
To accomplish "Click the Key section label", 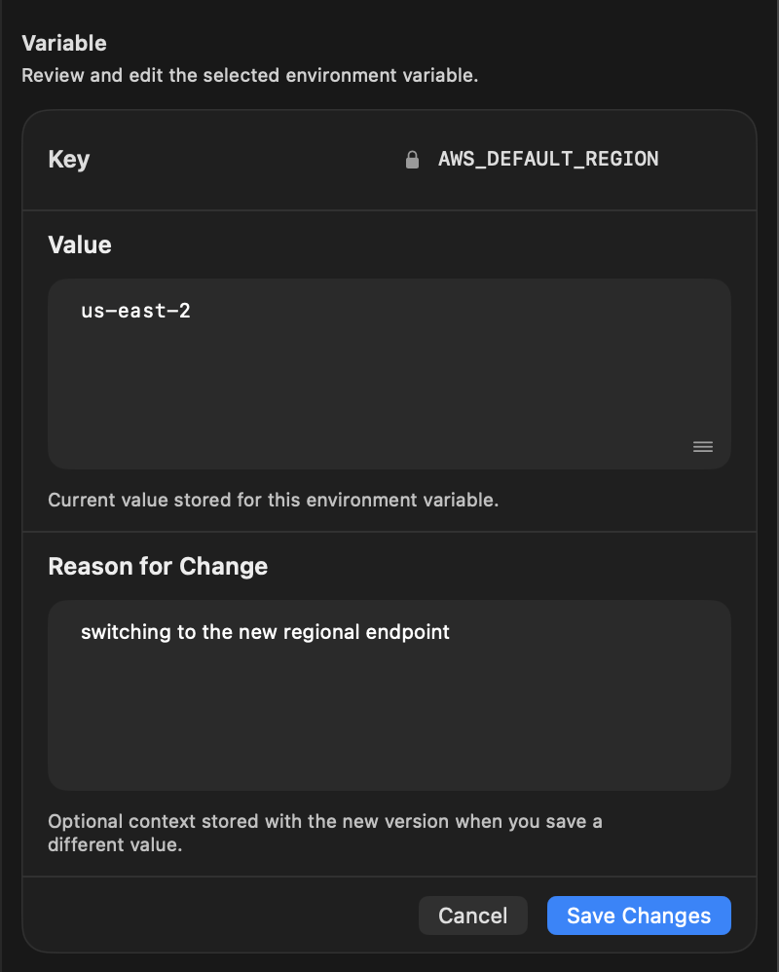I will pos(68,159).
